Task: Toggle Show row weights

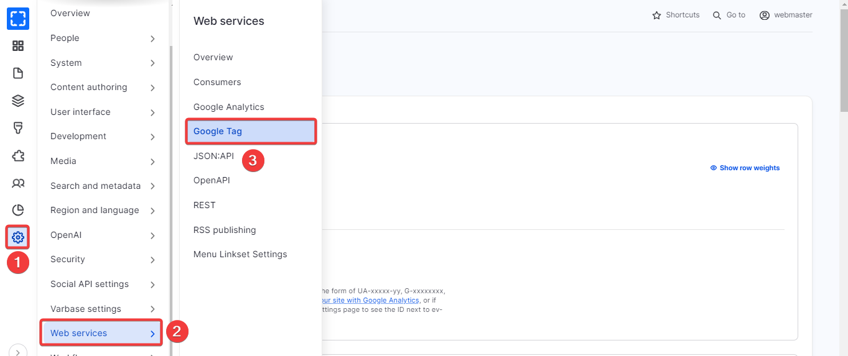Action: click(x=745, y=168)
